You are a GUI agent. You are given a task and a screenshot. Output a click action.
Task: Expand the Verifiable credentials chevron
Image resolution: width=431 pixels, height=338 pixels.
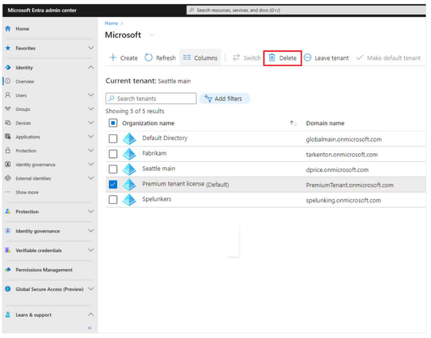pos(91,250)
